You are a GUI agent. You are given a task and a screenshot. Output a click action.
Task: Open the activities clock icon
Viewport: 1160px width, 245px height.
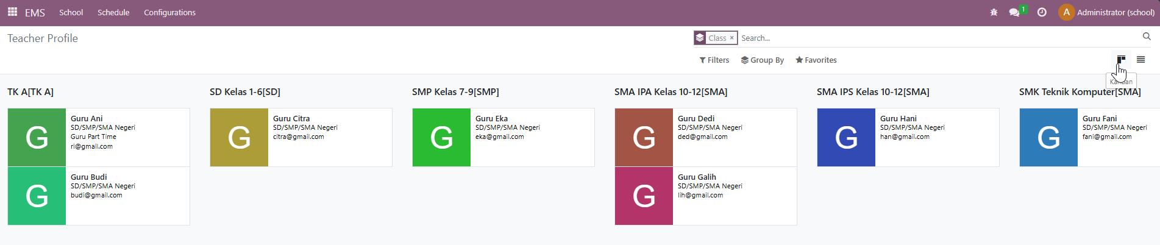1042,12
